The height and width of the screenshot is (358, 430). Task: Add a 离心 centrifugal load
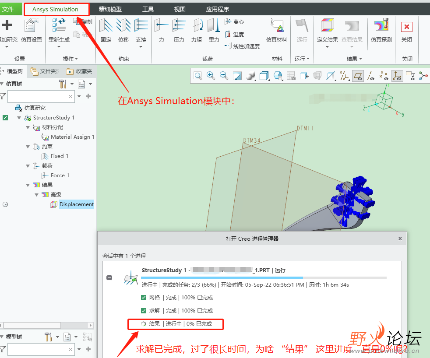pyautogui.click(x=234, y=21)
